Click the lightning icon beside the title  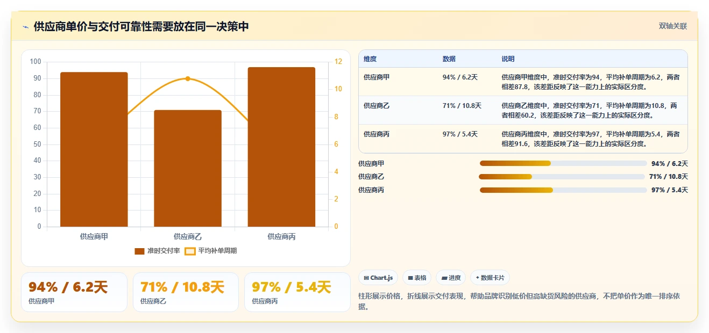tap(25, 27)
